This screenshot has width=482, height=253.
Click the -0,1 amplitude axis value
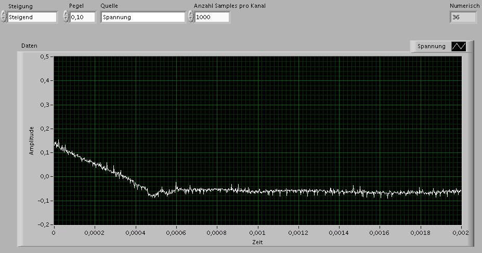tap(43, 201)
